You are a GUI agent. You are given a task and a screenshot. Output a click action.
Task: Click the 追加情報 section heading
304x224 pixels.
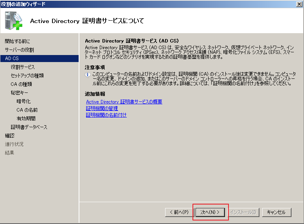(95, 94)
